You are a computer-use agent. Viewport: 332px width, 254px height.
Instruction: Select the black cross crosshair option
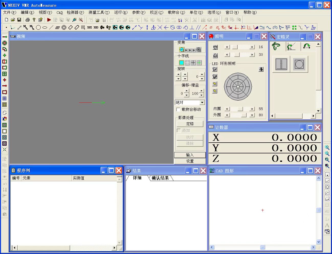pyautogui.click(x=193, y=62)
